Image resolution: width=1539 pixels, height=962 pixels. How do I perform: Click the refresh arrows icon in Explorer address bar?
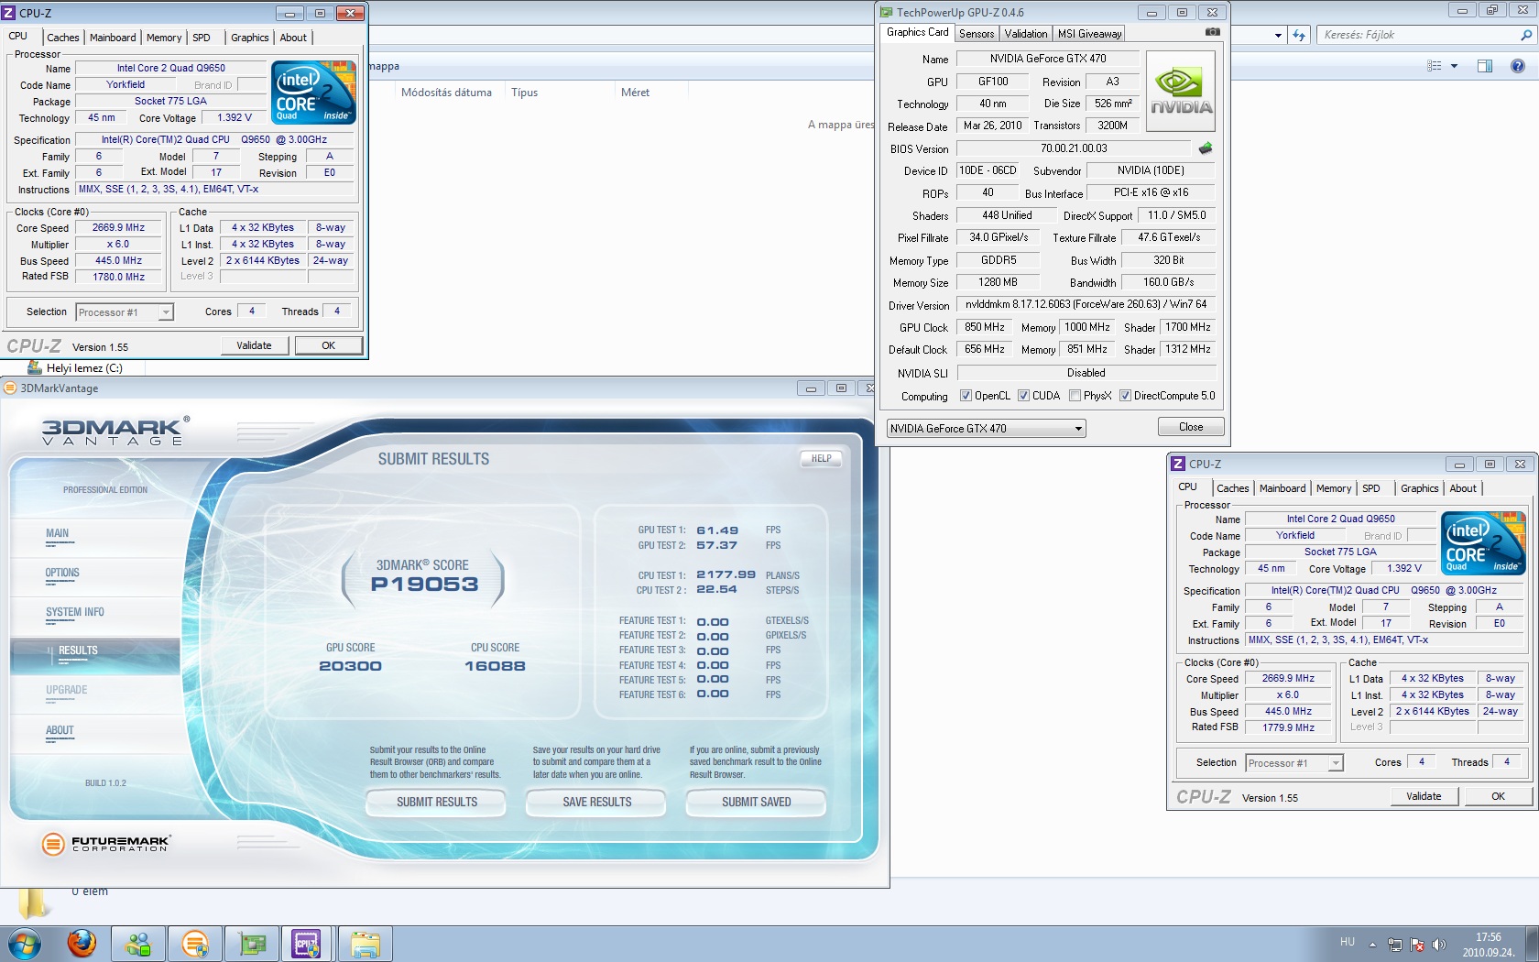click(1299, 35)
